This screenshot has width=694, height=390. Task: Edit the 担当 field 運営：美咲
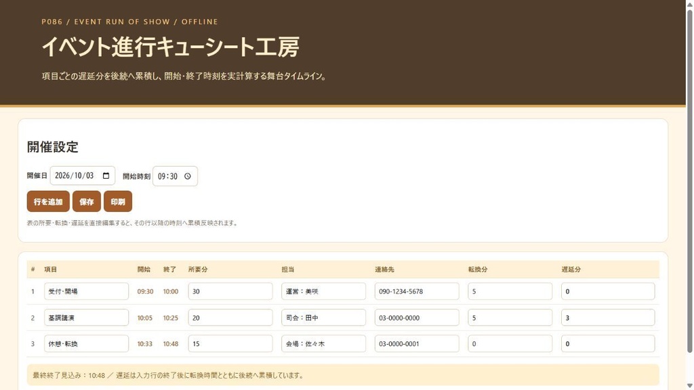(x=323, y=291)
